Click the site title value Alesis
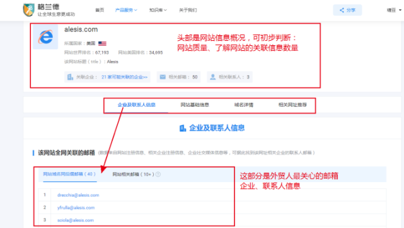This screenshot has width=404, height=228. (x=113, y=62)
